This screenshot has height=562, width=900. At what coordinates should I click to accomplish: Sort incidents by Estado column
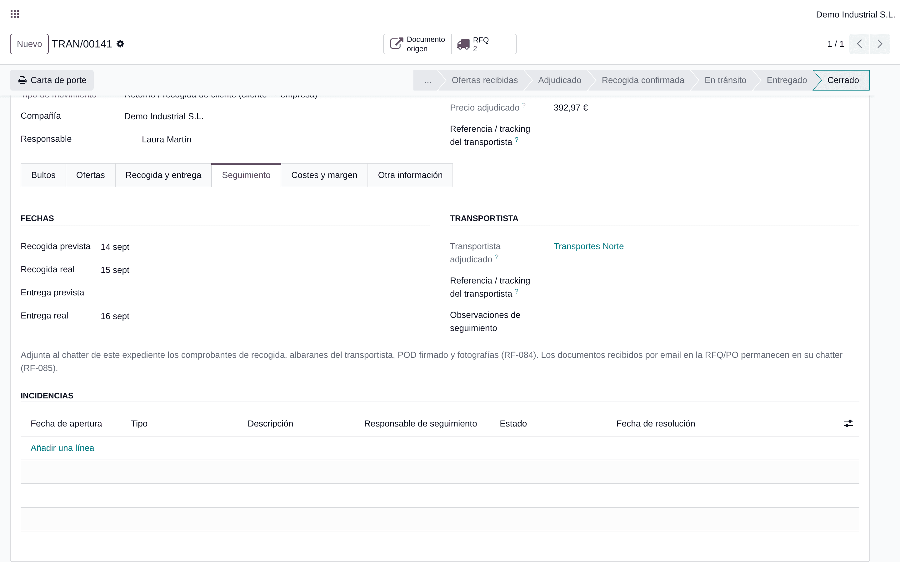pos(513,424)
